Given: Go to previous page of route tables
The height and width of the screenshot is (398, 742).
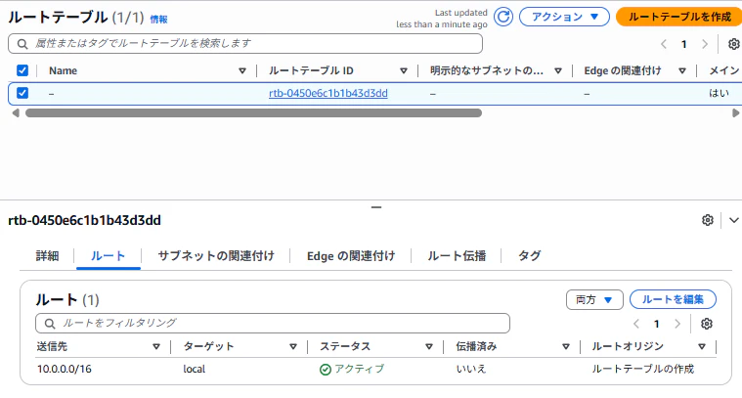Looking at the screenshot, I should coord(664,44).
